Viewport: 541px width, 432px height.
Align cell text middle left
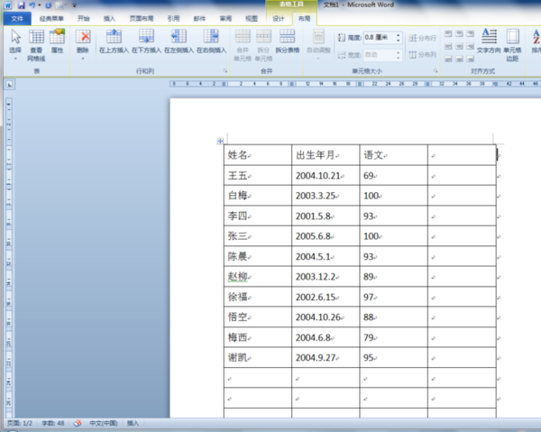pos(448,46)
